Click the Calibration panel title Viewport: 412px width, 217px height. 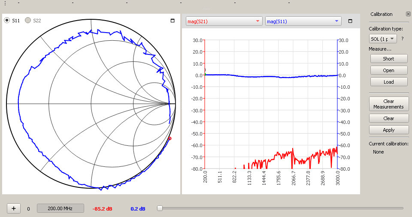pyautogui.click(x=381, y=14)
